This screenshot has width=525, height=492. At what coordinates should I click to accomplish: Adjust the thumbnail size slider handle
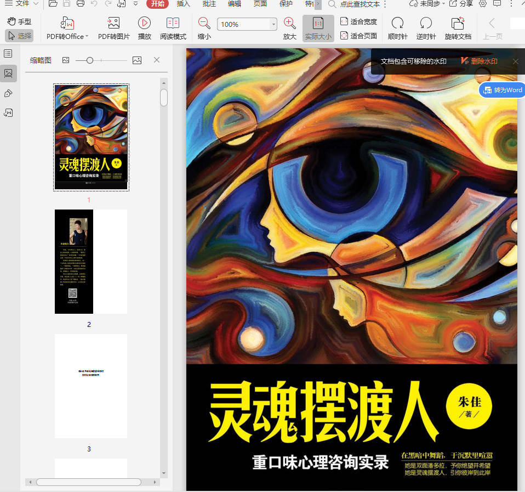[x=89, y=60]
